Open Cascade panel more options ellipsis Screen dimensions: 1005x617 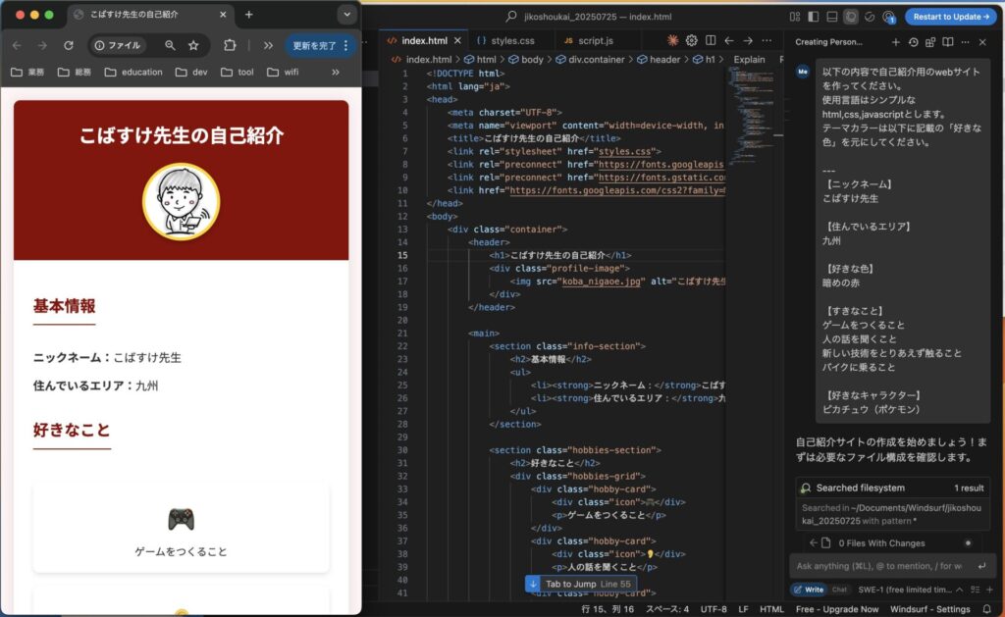(966, 42)
